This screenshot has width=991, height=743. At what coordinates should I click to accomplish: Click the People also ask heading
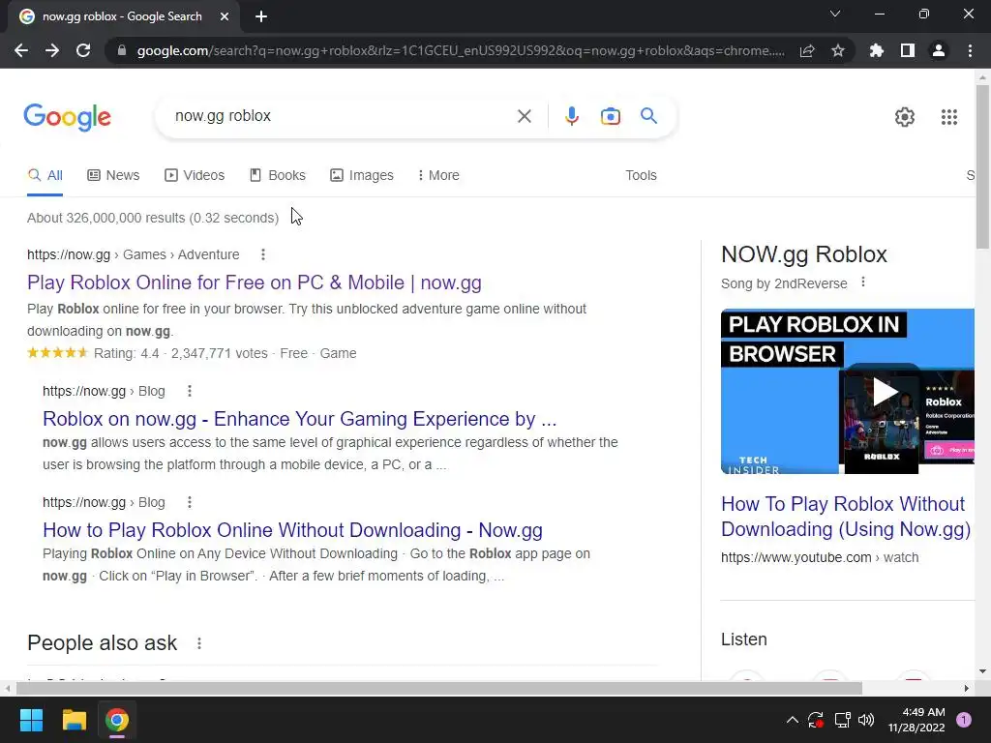(x=102, y=643)
